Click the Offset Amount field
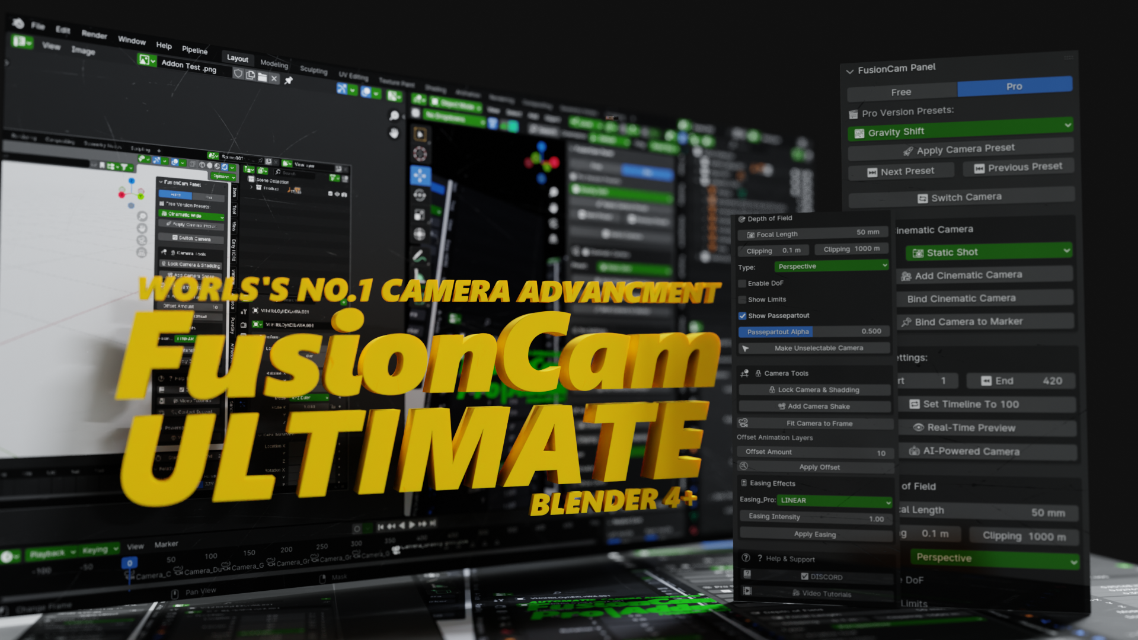This screenshot has height=640, width=1138. [x=816, y=452]
